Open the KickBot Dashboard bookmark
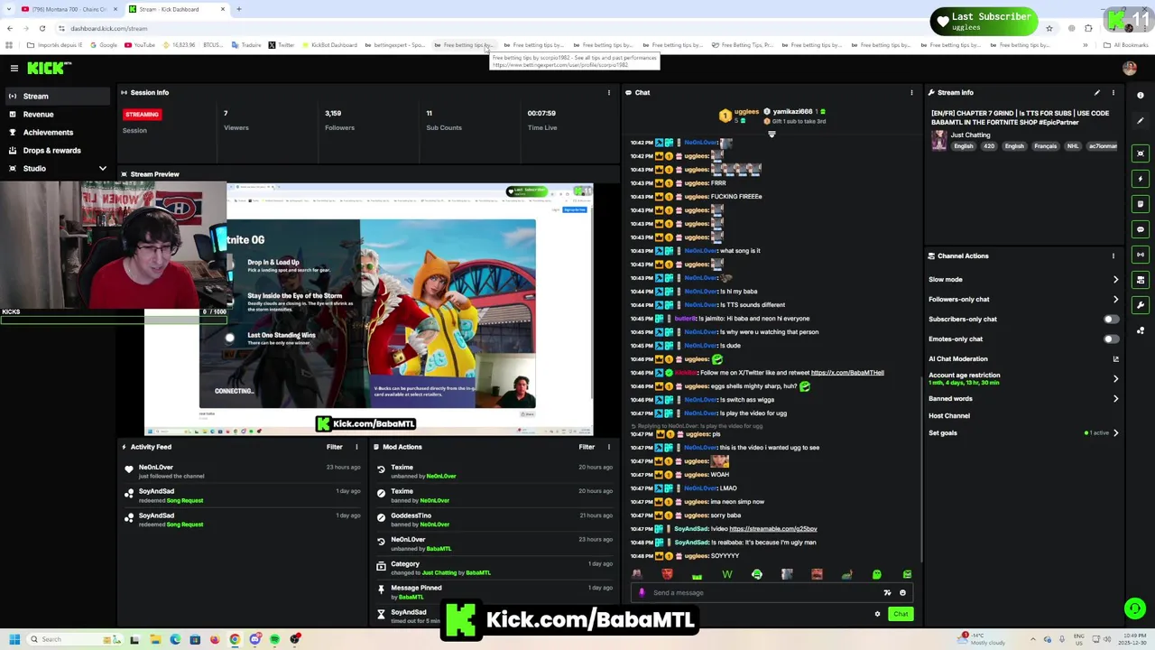The width and height of the screenshot is (1155, 650). point(330,45)
